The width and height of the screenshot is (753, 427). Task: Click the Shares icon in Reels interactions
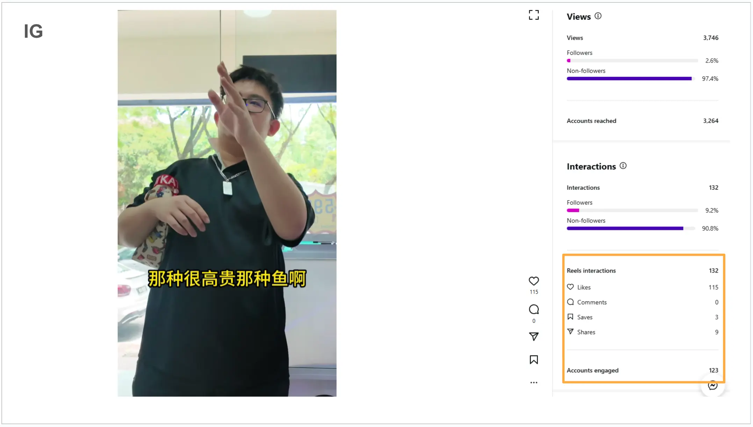point(570,332)
